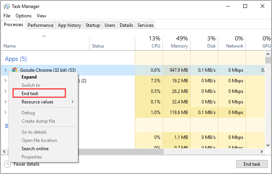Click the 19.2 MB memory value
Screen dimensions: 272x174
(180, 81)
